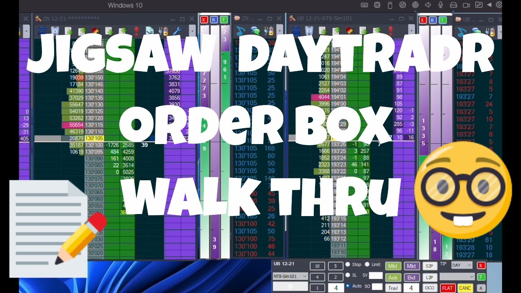Click the plug connection icon in UB tape window
The width and height of the screenshot is (521, 293).
tap(491, 31)
